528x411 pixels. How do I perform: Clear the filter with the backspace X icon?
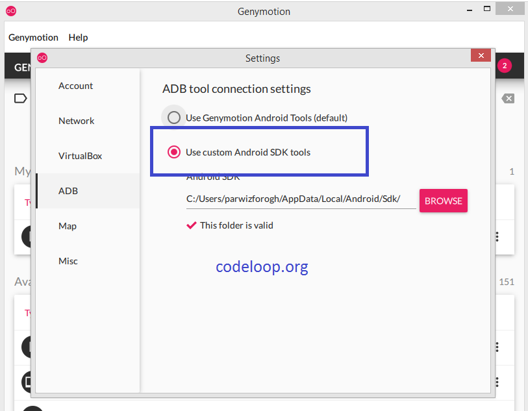point(508,99)
